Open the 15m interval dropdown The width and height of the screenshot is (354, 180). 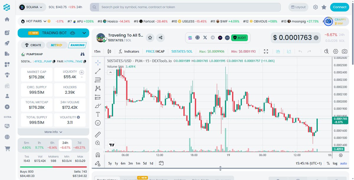[x=97, y=51]
